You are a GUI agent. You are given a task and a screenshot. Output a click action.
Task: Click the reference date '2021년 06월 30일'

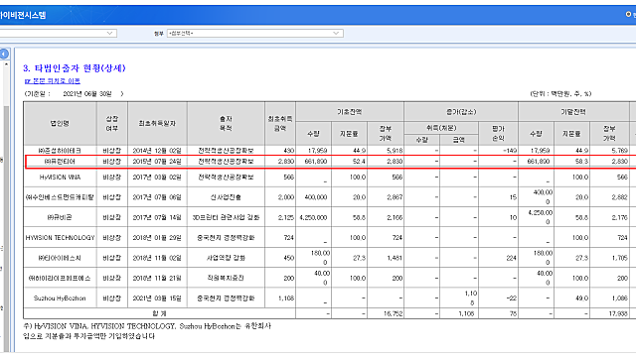point(87,94)
